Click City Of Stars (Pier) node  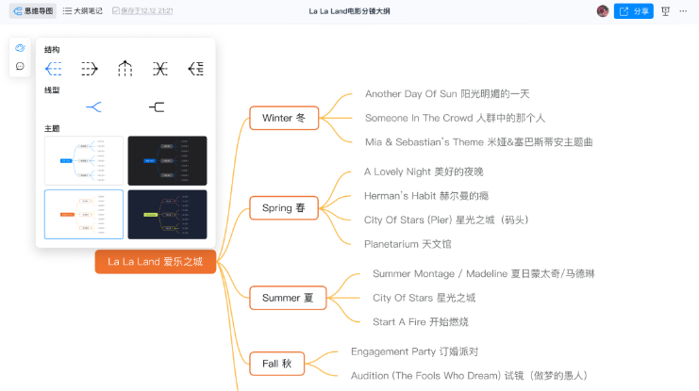[446, 220]
